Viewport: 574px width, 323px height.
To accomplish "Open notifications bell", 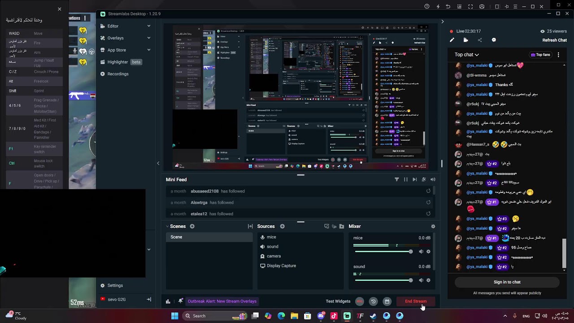I will pyautogui.click(x=180, y=301).
